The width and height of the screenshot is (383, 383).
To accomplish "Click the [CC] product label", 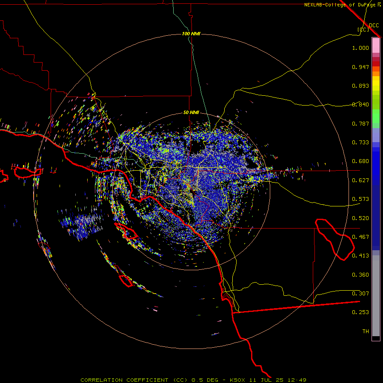I will tap(363, 29).
